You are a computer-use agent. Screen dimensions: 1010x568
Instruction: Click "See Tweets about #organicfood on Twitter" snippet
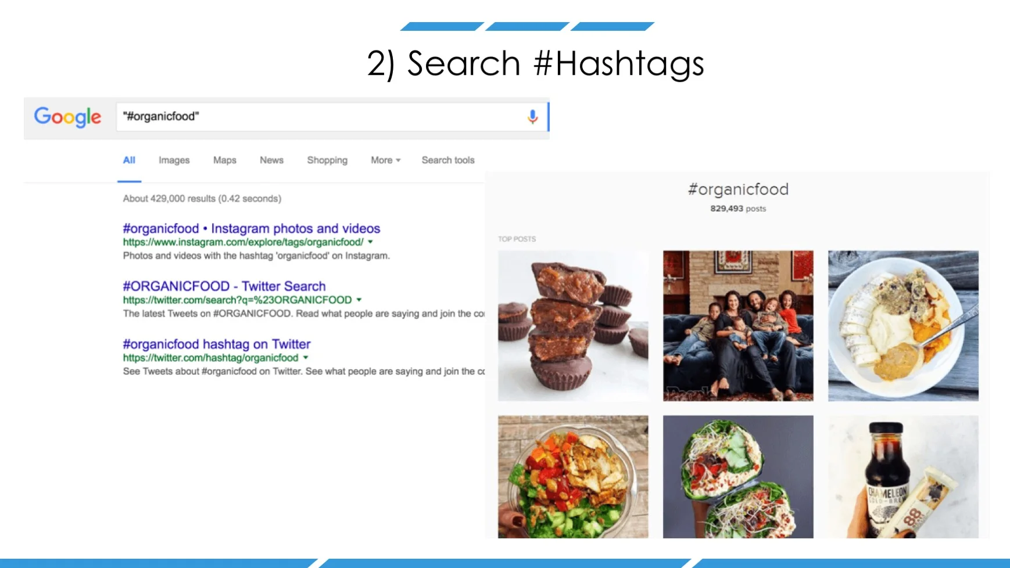303,371
